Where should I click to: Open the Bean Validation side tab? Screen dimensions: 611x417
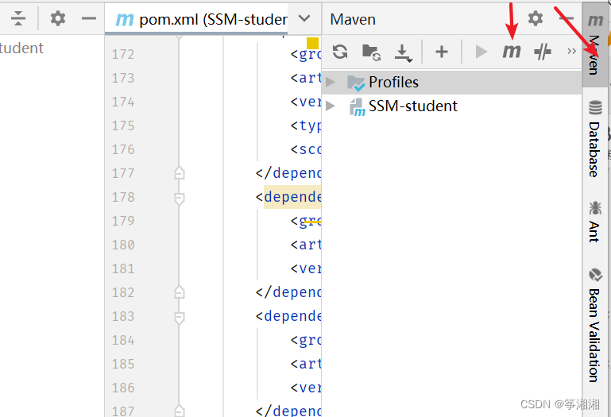coord(594,324)
